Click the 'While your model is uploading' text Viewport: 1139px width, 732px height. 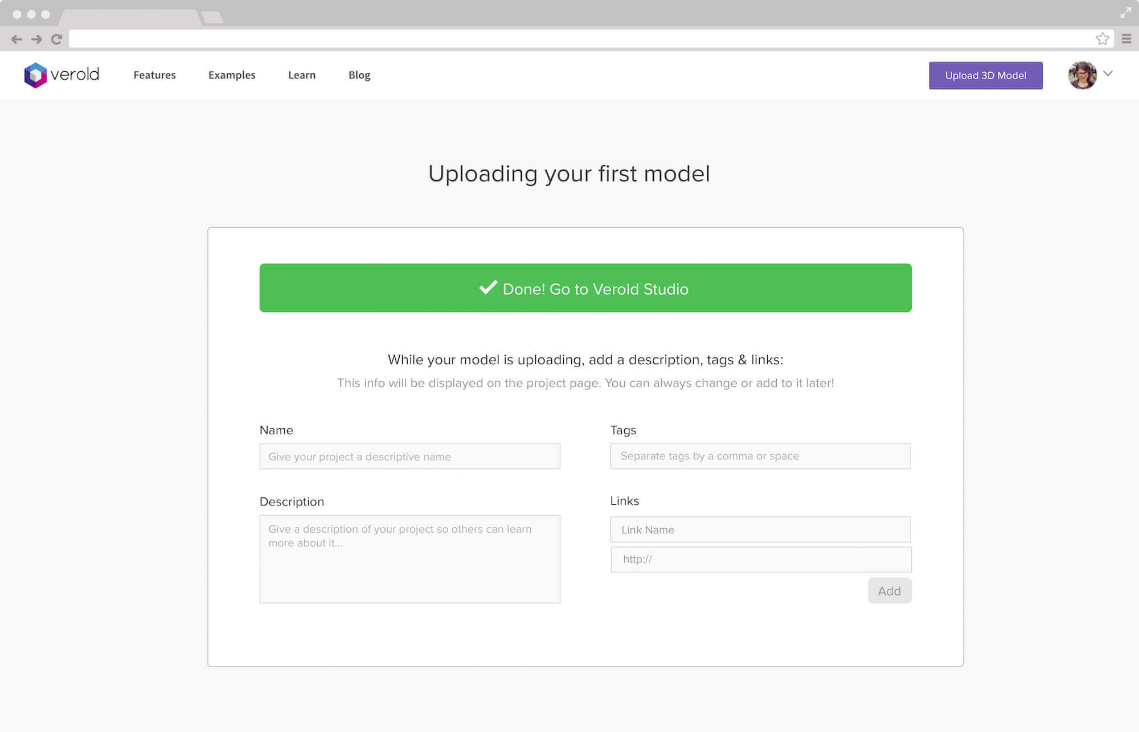(x=585, y=360)
